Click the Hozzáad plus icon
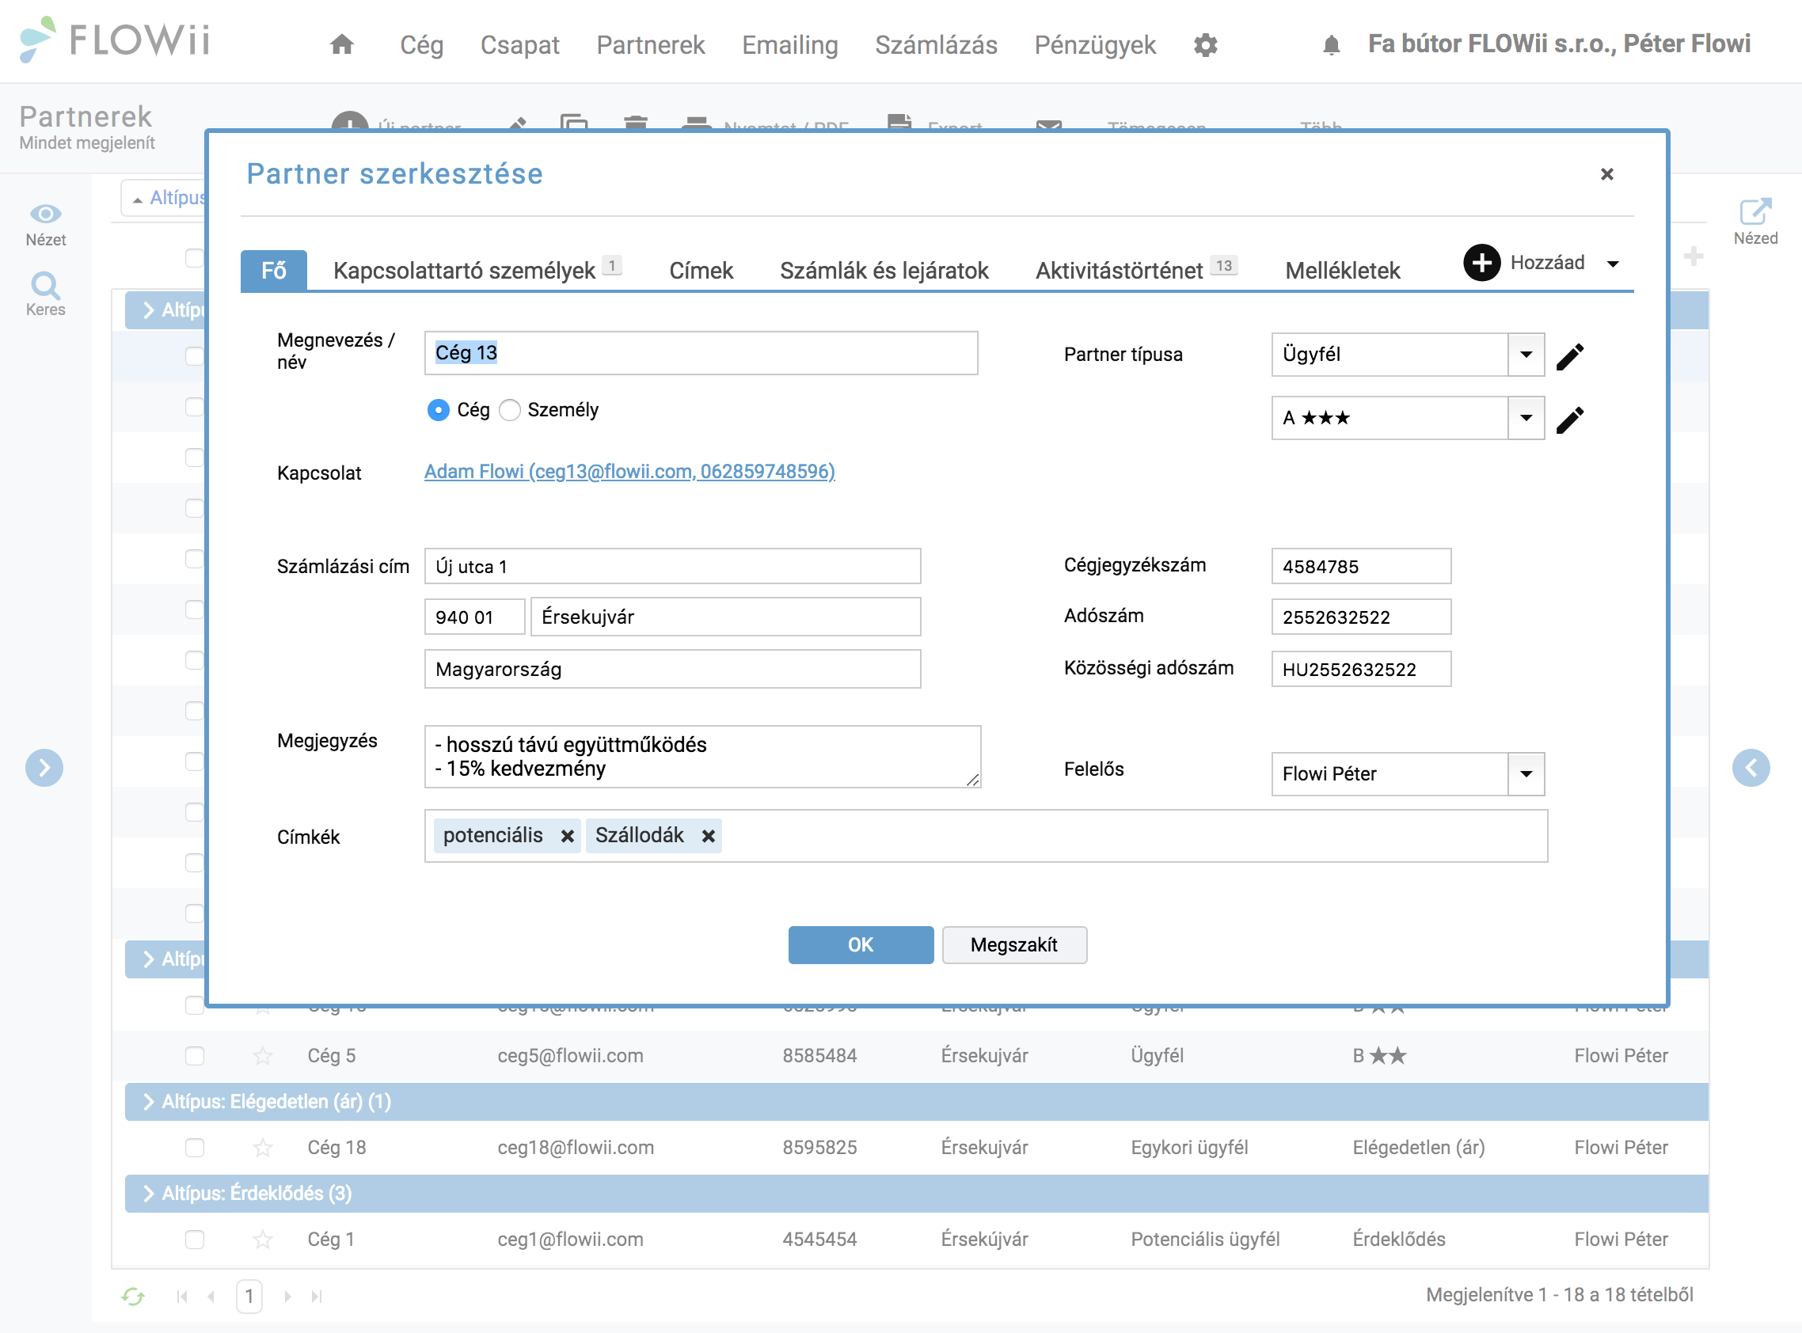The image size is (1802, 1333). [x=1481, y=263]
